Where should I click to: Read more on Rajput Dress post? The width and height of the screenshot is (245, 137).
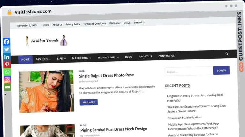click(x=88, y=102)
